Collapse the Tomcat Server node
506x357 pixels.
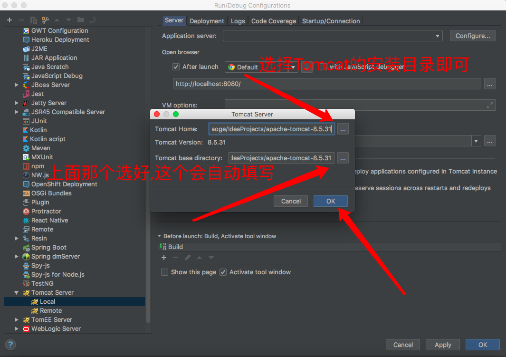[17, 293]
